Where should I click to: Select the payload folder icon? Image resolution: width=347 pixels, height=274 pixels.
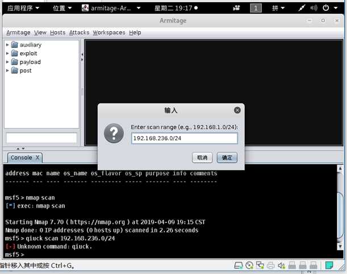click(15, 62)
